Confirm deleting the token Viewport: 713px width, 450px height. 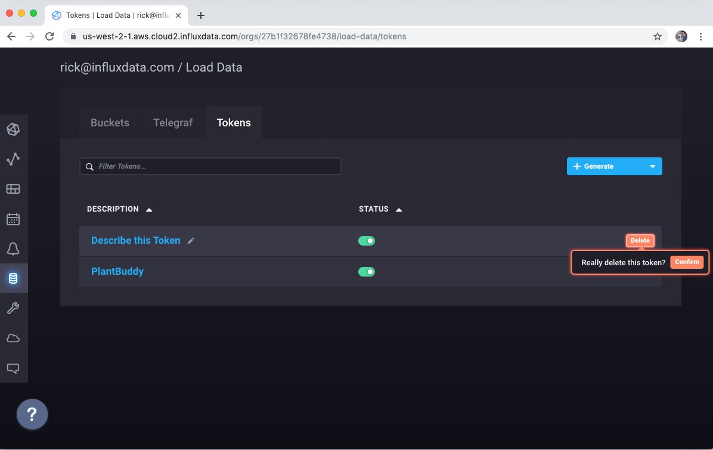tap(687, 262)
